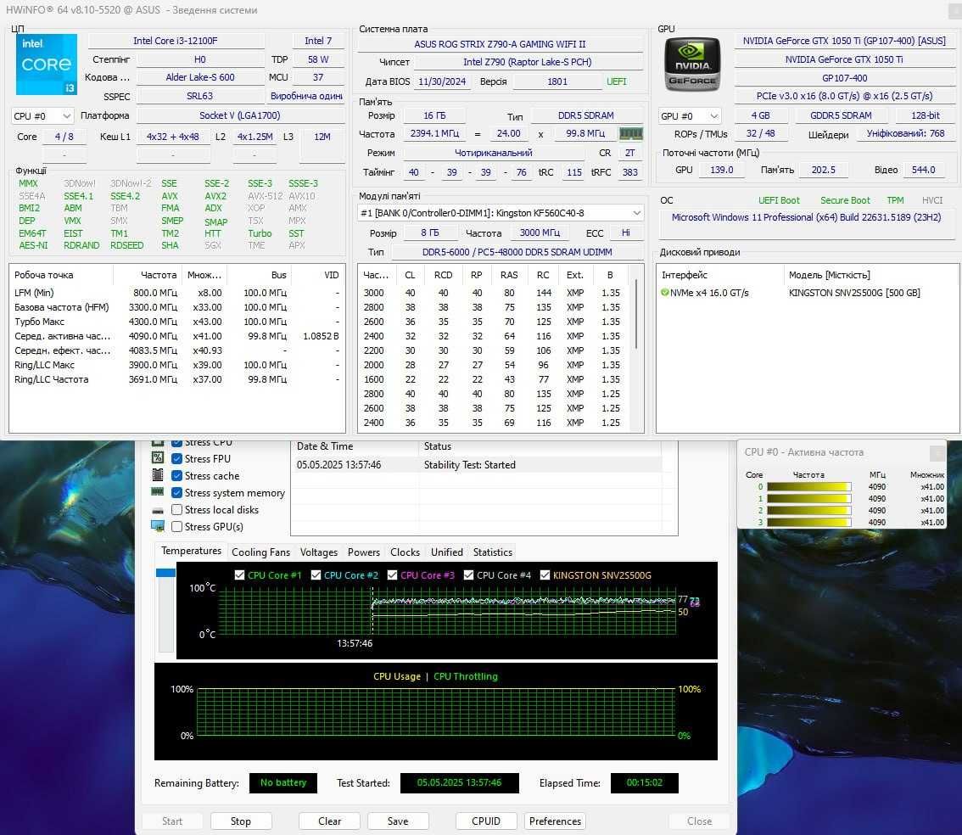Expand the memory module BANK 0 dropdown
Image resolution: width=962 pixels, height=835 pixels.
tap(500, 213)
